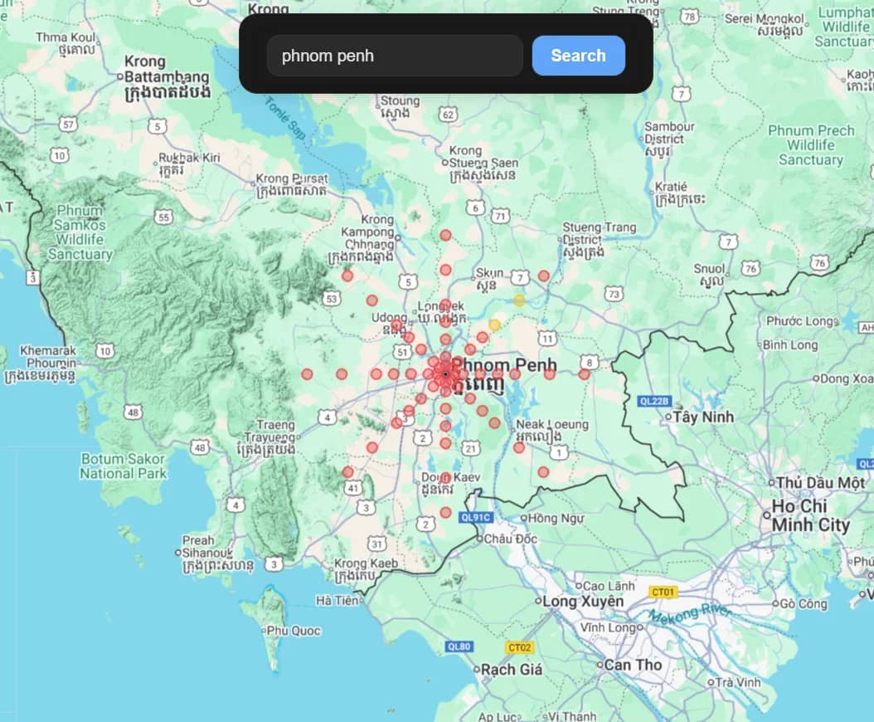This screenshot has width=874, height=722.
Task: Click the westernmost red marker on horizontal line
Action: tap(307, 374)
